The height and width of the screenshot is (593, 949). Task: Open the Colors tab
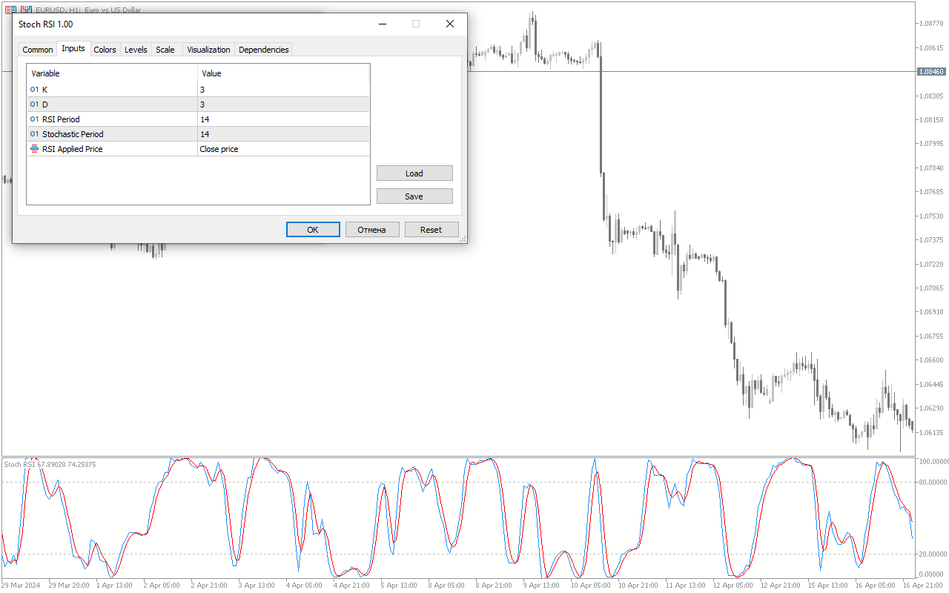105,50
